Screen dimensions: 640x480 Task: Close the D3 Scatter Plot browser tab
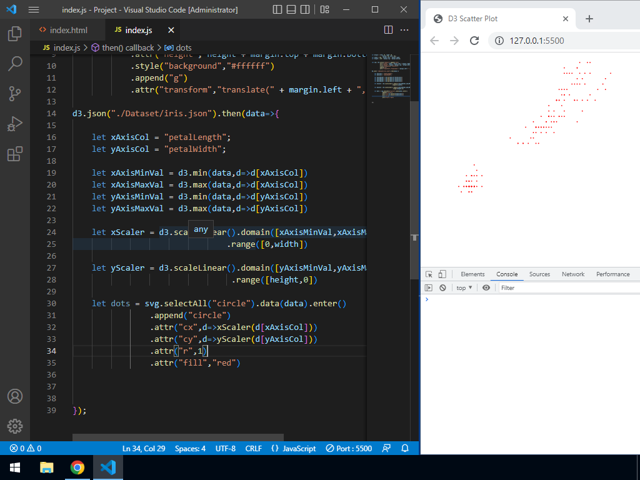pos(565,18)
